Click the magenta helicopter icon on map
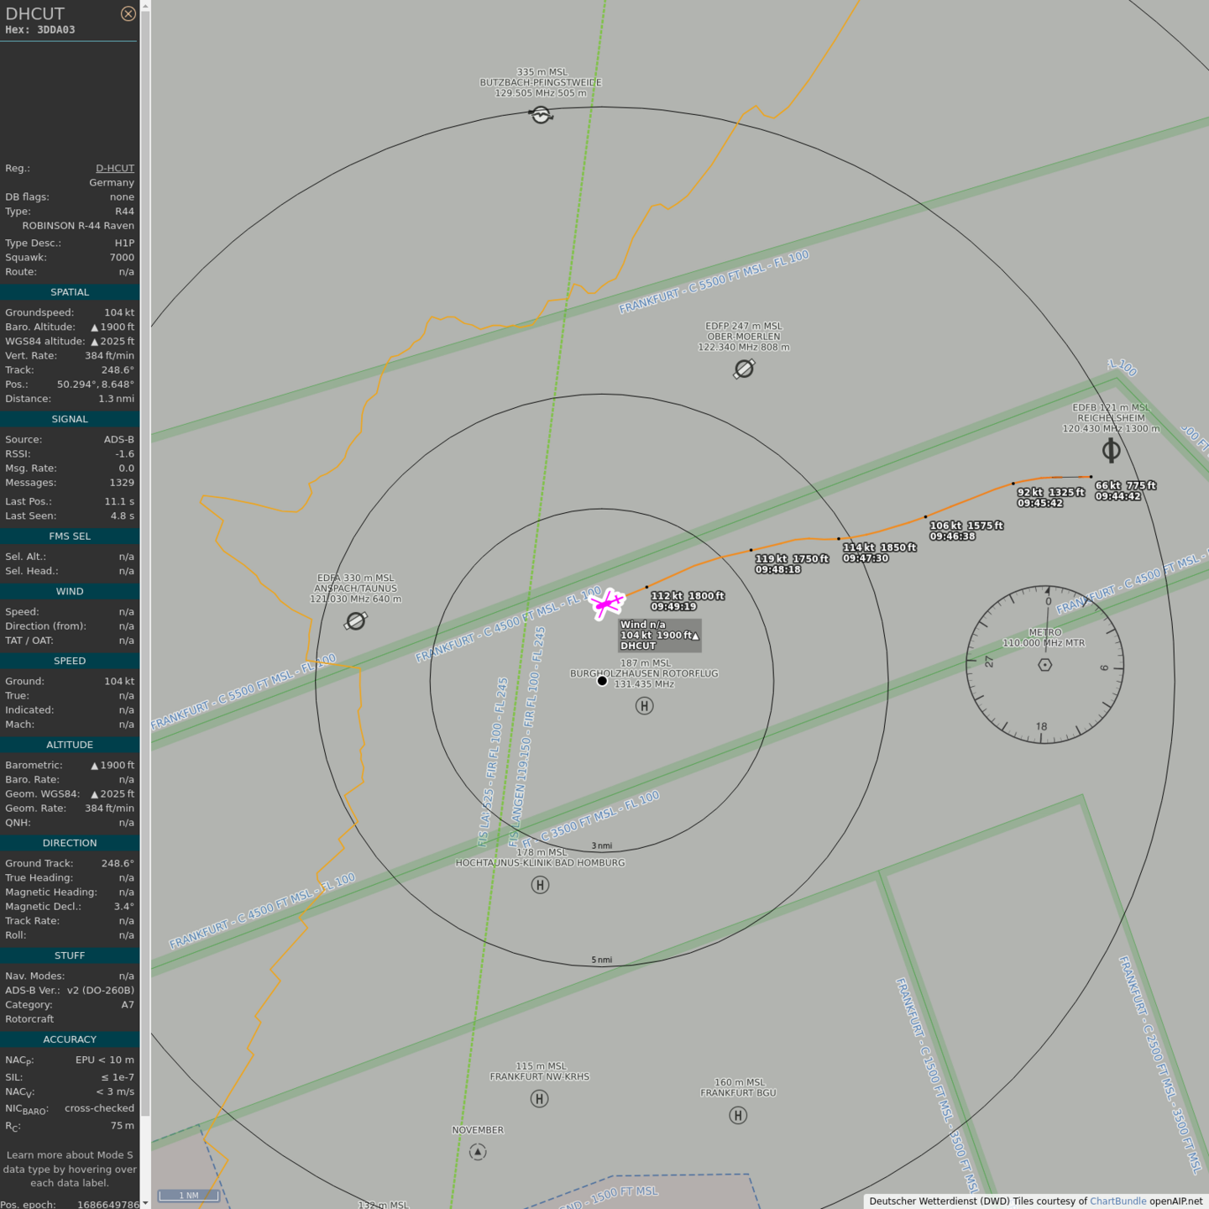The image size is (1209, 1209). pyautogui.click(x=606, y=603)
